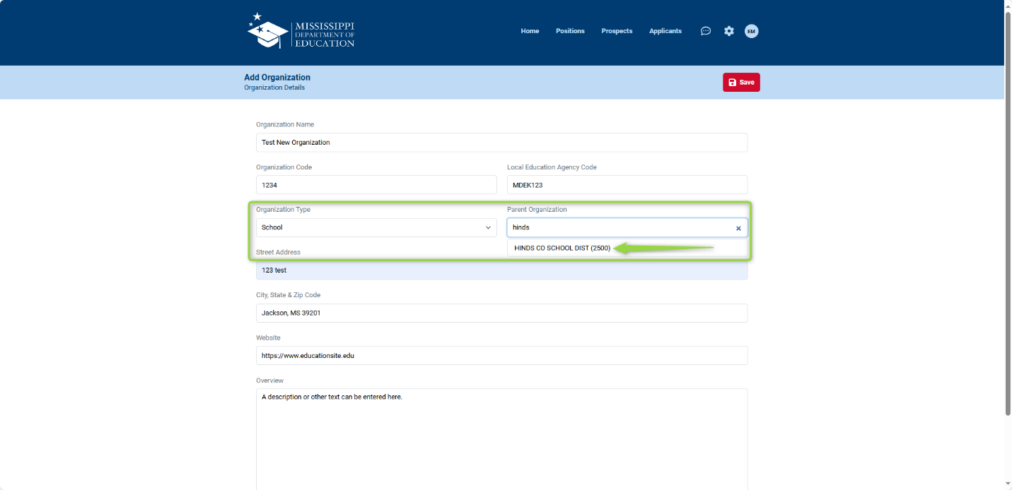Click the Website URL field

pos(501,355)
